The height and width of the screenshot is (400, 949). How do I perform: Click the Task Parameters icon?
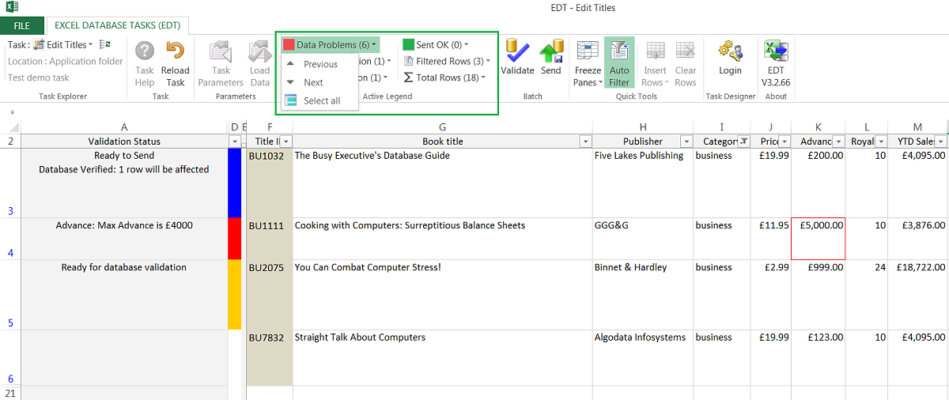(221, 52)
